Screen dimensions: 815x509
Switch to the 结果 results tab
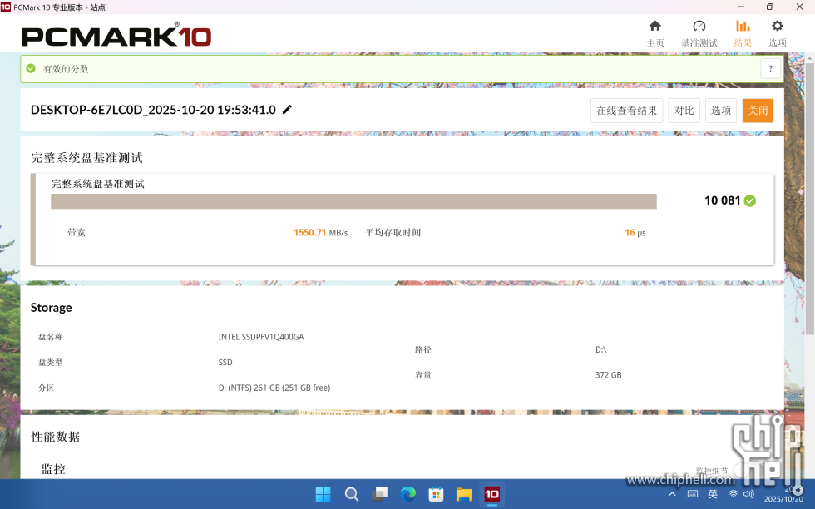[x=743, y=32]
